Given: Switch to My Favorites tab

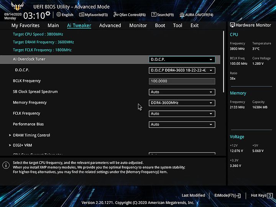Looking at the screenshot, I should (26, 26).
